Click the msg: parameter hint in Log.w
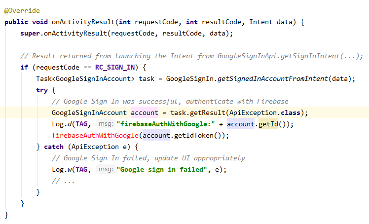The height and width of the screenshot is (224, 369). coord(106,169)
